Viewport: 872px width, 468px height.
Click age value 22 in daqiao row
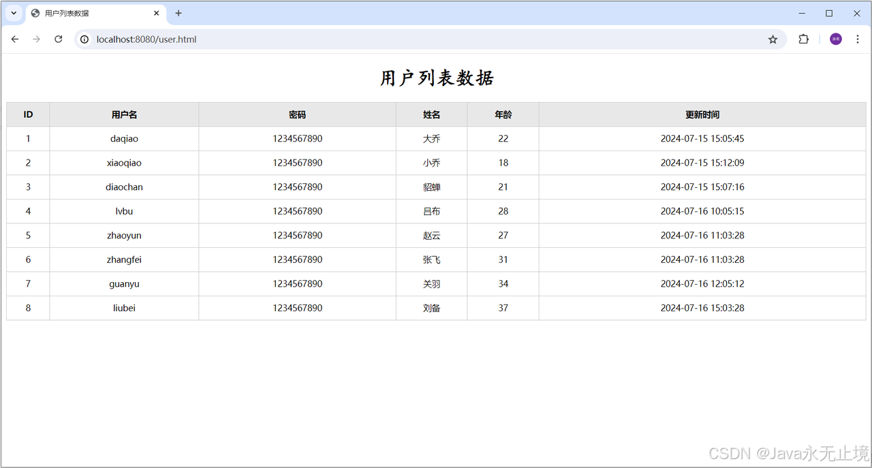(503, 139)
